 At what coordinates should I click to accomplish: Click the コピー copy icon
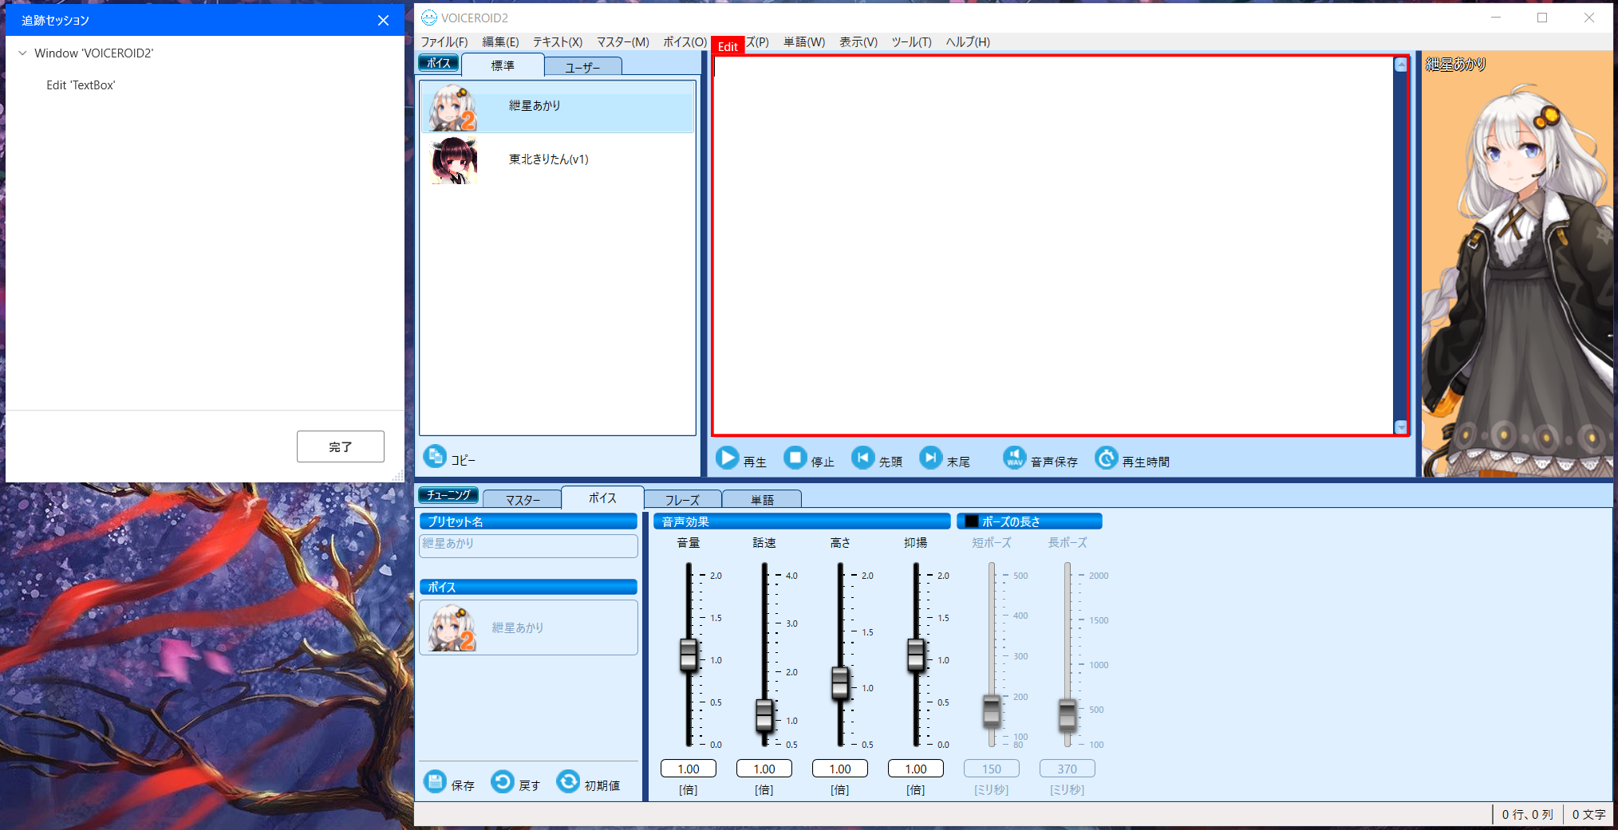coord(435,456)
